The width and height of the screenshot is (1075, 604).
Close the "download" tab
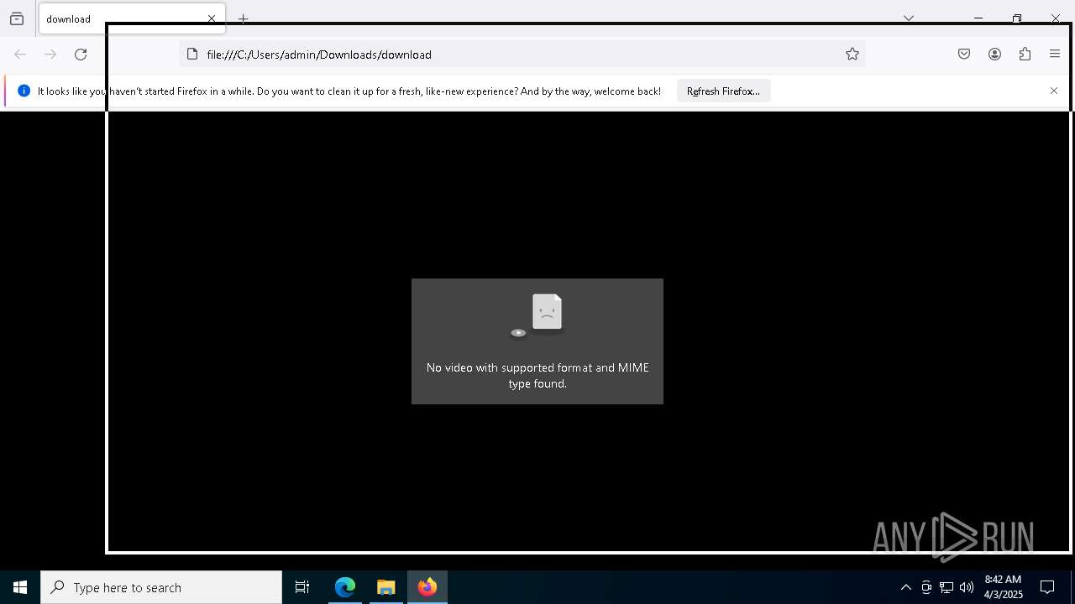[212, 18]
